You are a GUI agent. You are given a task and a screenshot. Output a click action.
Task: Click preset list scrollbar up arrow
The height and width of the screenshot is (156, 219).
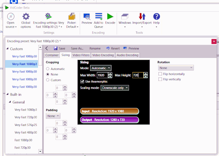click(40, 47)
